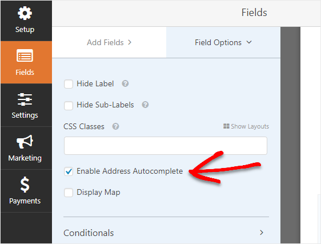Open the Setup gear icon
321x244 pixels.
[25, 13]
